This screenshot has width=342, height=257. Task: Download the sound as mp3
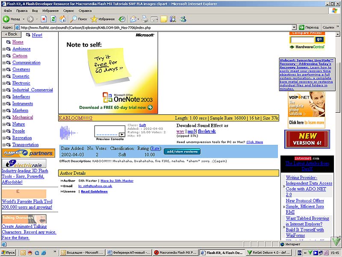click(x=192, y=131)
